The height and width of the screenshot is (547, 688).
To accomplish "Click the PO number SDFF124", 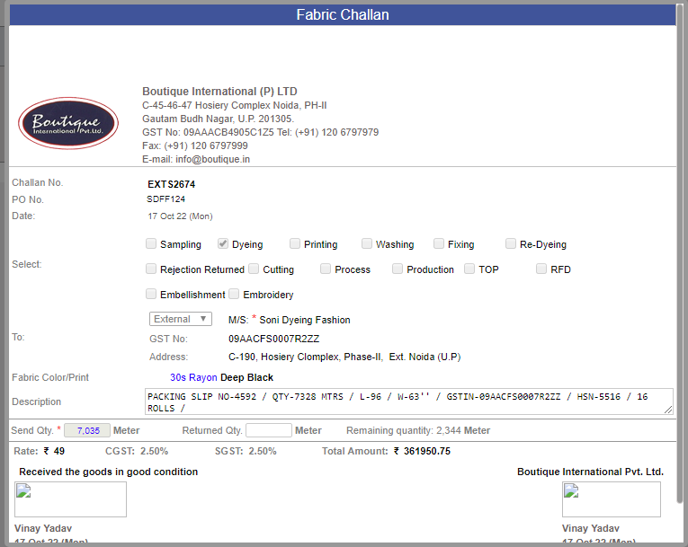I will point(165,199).
